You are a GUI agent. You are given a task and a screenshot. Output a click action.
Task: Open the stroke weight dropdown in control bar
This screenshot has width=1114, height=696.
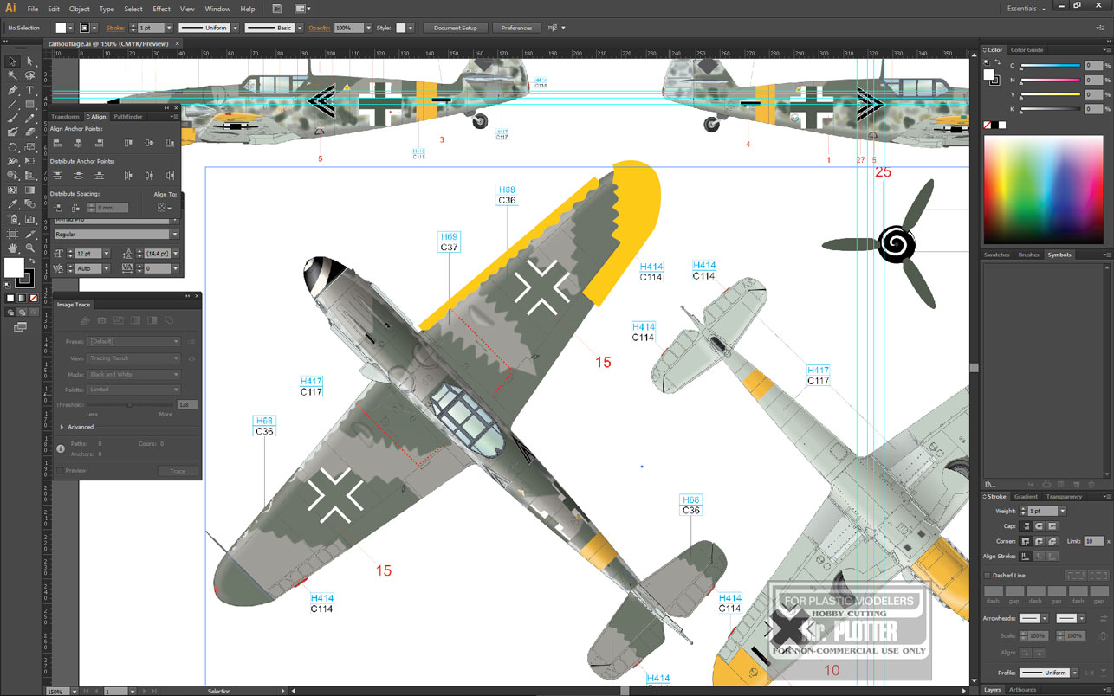coord(169,28)
